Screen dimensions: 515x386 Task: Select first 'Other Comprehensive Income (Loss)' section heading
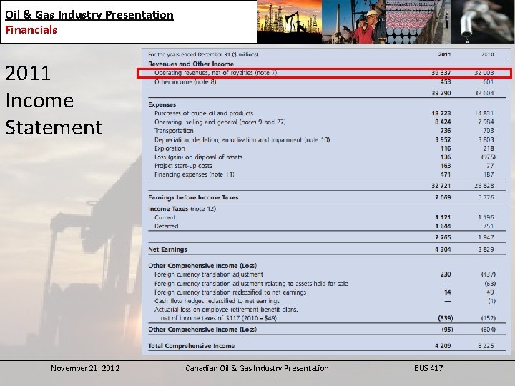pos(202,266)
